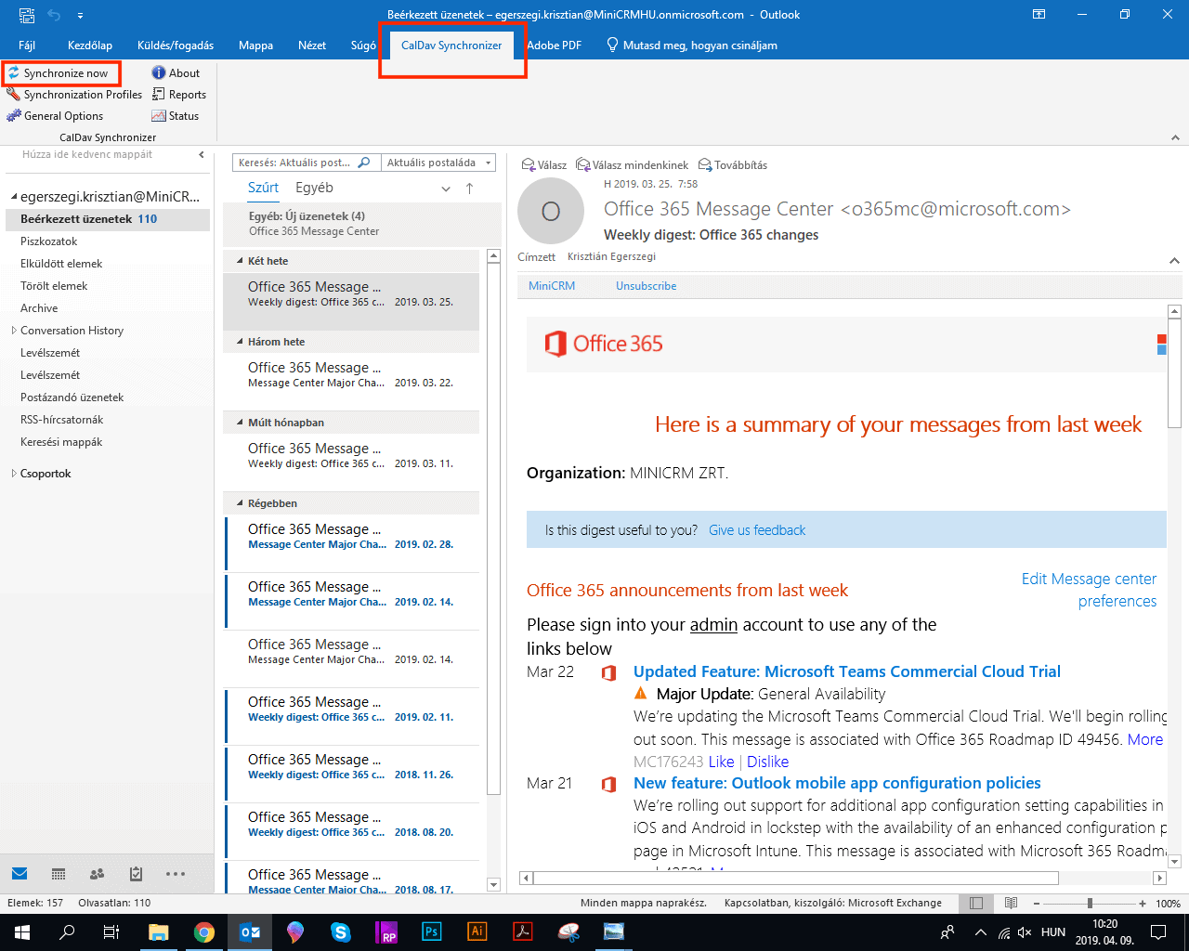Open the message list filter dropdown arrow
Image resolution: width=1189 pixels, height=951 pixels.
(x=446, y=189)
